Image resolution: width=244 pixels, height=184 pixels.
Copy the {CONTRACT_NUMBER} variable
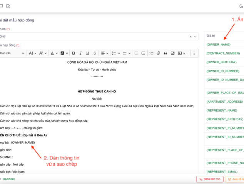pos(223,53)
